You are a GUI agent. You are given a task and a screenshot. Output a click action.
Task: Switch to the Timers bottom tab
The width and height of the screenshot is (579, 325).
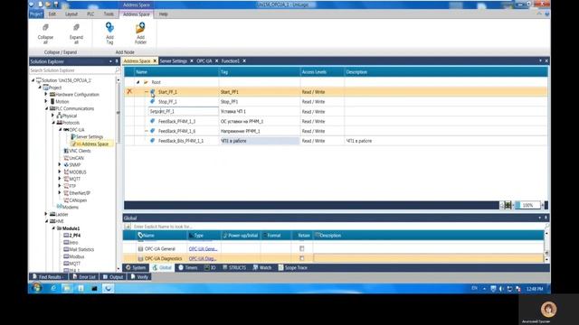tap(187, 267)
